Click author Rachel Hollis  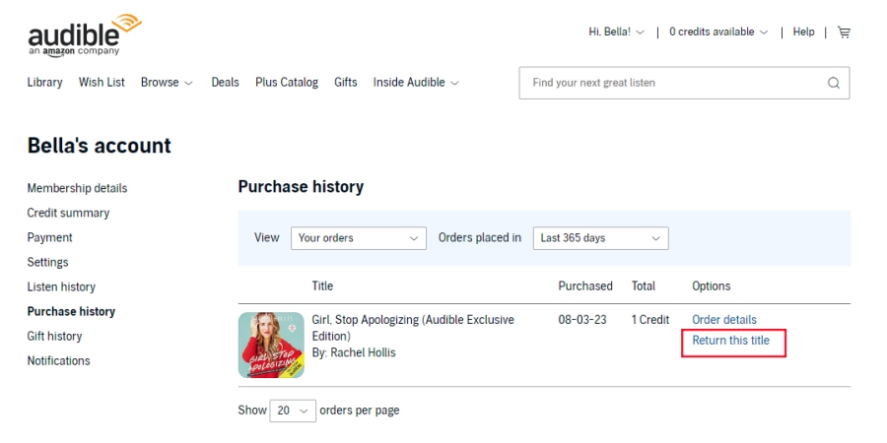tap(363, 352)
